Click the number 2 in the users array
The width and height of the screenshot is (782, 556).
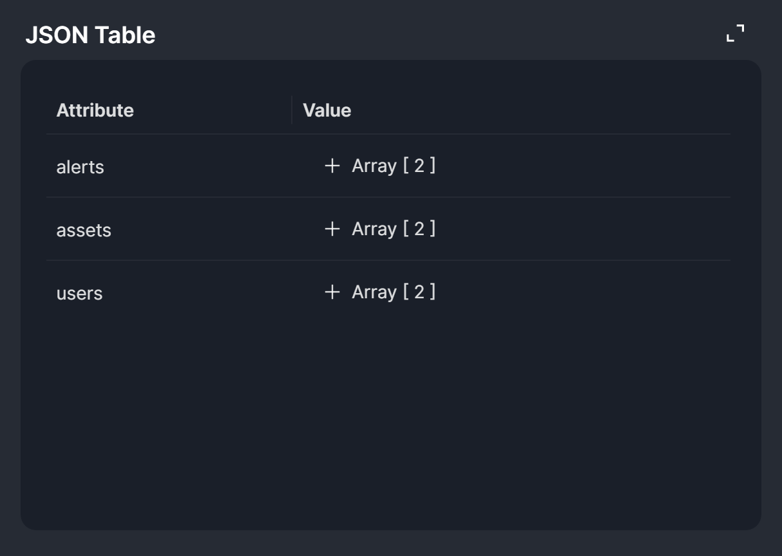point(419,292)
